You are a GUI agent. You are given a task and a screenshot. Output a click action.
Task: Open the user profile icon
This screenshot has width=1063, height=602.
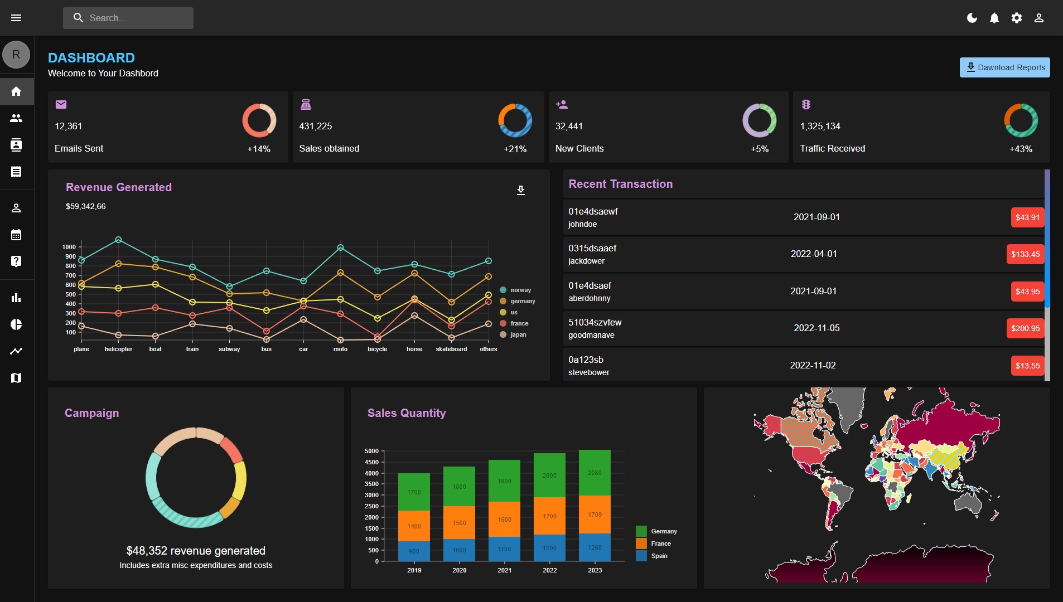click(1039, 18)
